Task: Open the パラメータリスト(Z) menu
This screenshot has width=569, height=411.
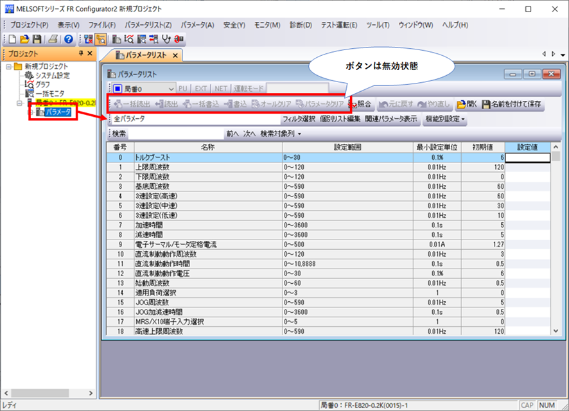Action: [x=148, y=25]
